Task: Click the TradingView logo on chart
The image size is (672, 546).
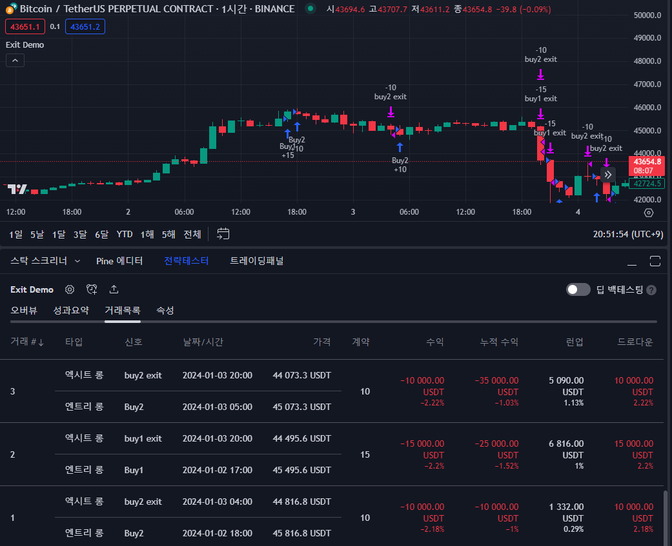Action: point(17,189)
